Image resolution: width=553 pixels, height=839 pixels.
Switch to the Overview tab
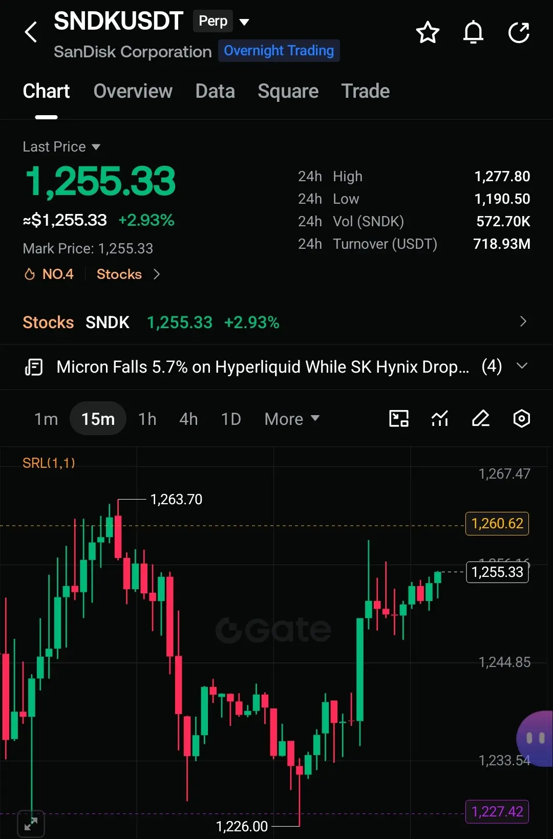(x=133, y=91)
